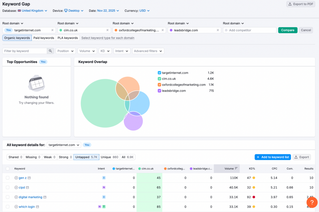Viewport: 319px width, 212px height.
Task: Check the 'gen z' row checkbox
Action: point(7,178)
